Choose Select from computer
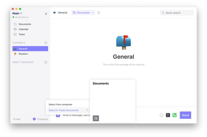The height and width of the screenshot is (137, 207). (x=60, y=104)
